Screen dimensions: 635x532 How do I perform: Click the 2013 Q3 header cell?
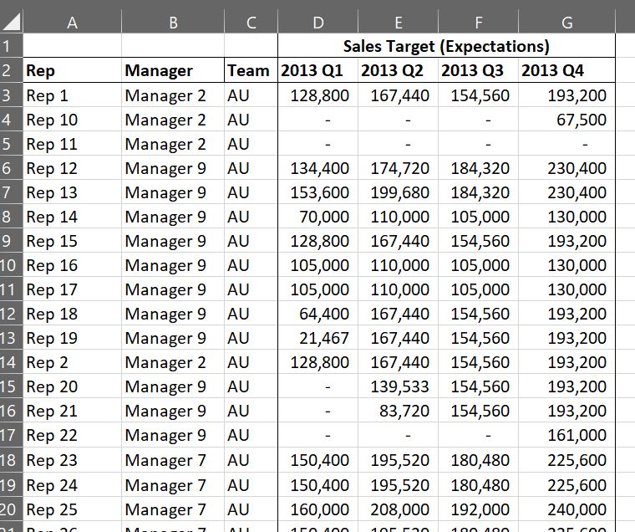(478, 70)
